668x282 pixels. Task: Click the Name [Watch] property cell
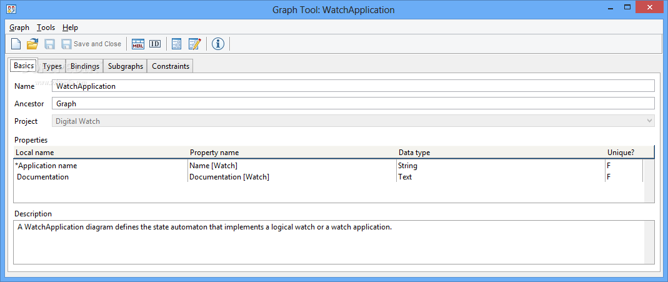click(x=292, y=166)
